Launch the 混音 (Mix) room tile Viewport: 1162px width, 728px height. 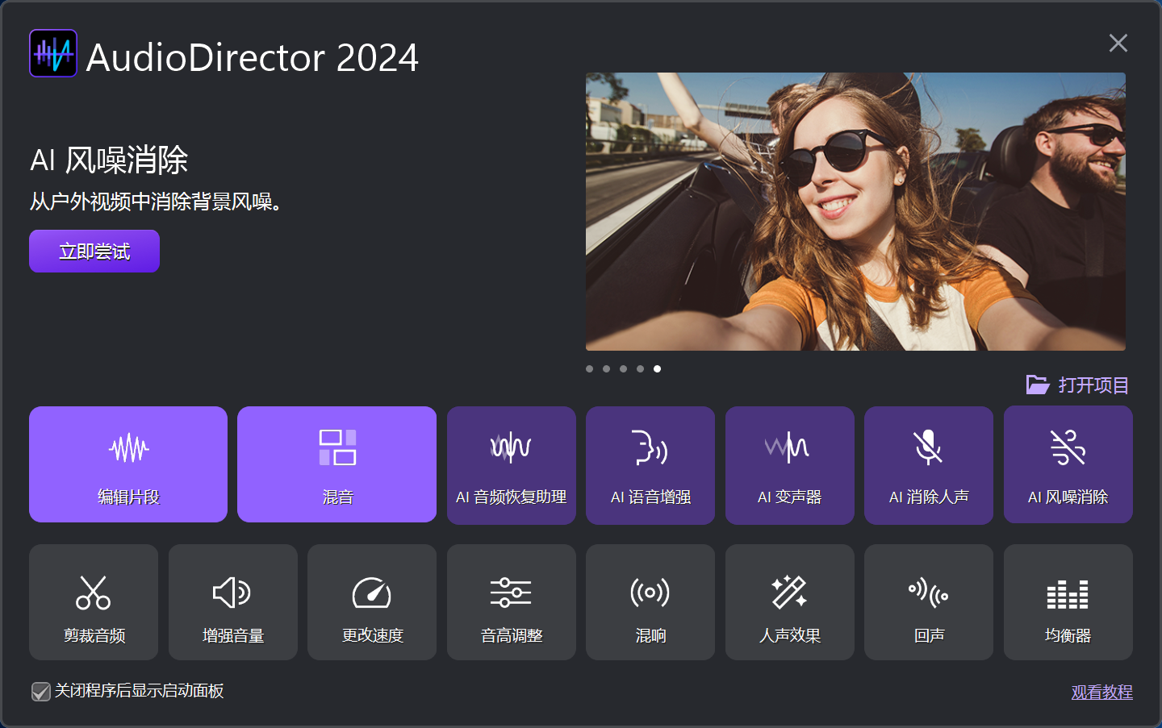[x=336, y=464]
